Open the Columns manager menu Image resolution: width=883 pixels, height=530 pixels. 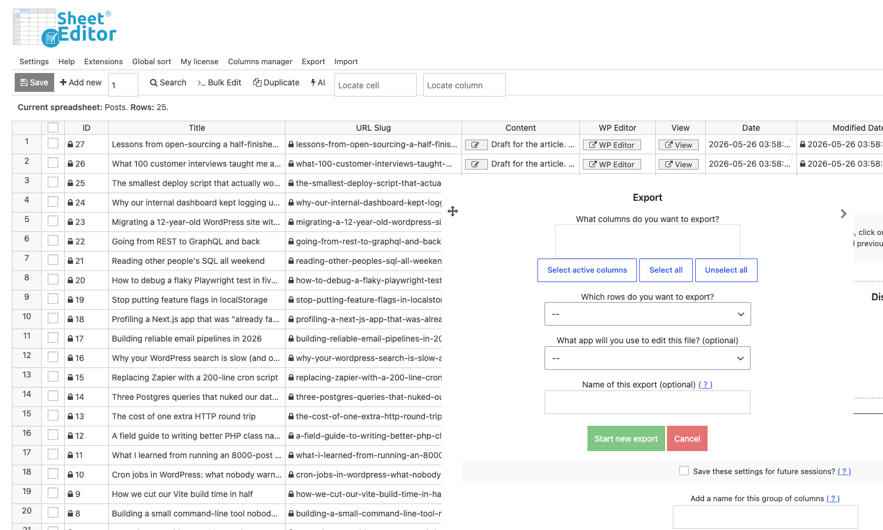[x=260, y=61]
